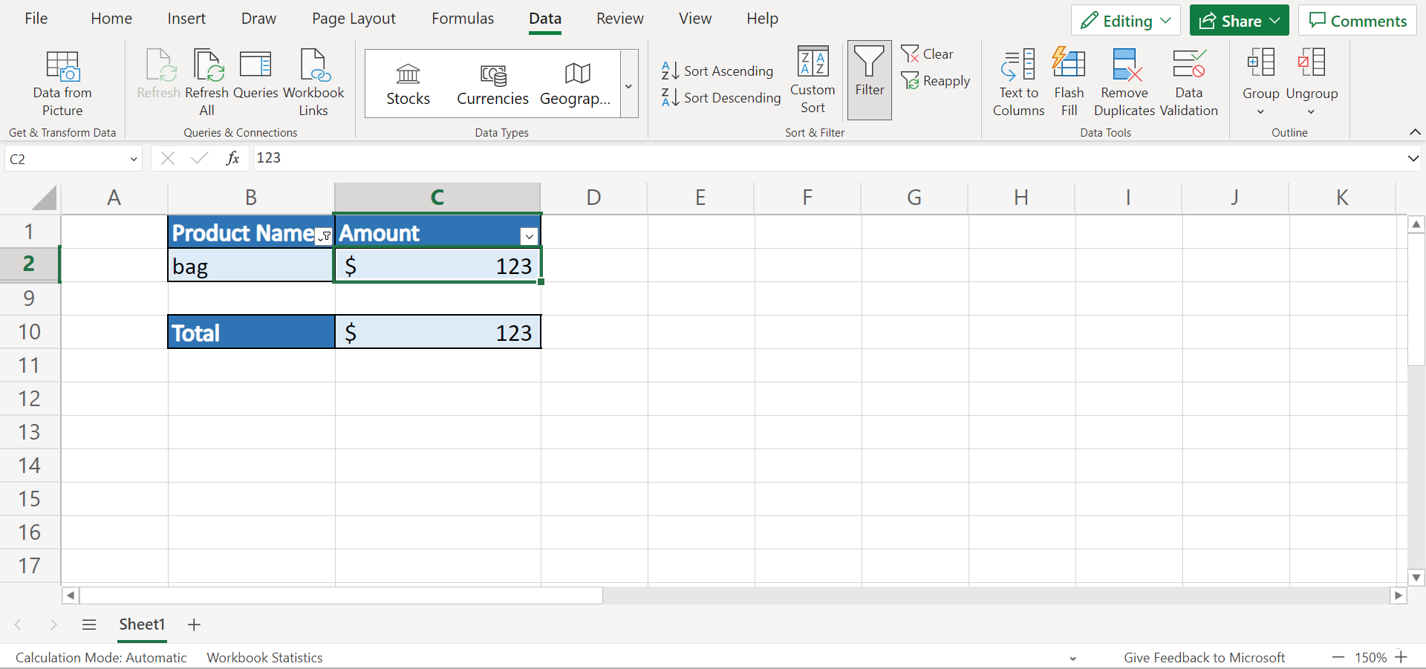
Task: Open the Page Layout tab
Action: pyautogui.click(x=354, y=19)
